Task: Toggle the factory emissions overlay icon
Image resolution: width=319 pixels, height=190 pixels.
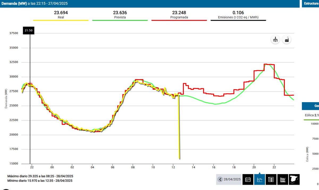Action: (287, 39)
